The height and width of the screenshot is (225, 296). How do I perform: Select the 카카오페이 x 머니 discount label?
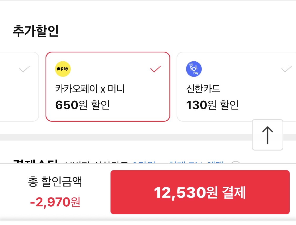[90, 89]
